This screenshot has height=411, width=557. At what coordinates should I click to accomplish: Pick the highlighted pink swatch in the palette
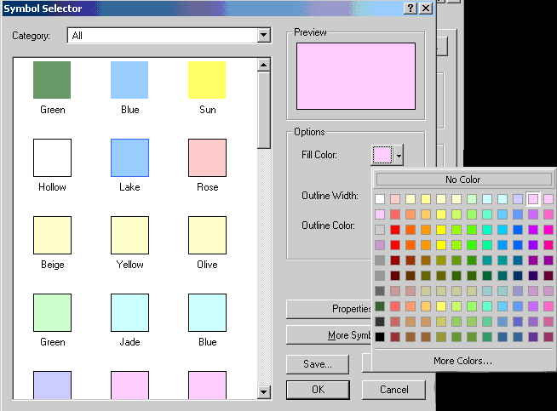[x=533, y=199]
